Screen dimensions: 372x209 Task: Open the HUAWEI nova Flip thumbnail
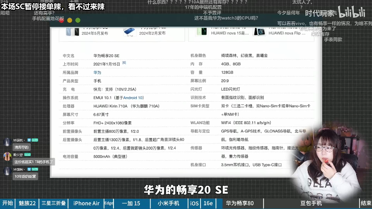[x=259, y=32]
